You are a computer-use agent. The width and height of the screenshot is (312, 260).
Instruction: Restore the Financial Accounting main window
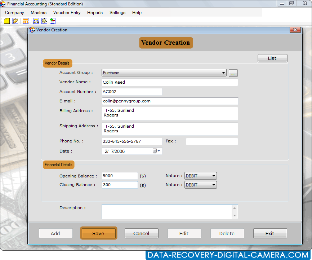click(x=291, y=3)
